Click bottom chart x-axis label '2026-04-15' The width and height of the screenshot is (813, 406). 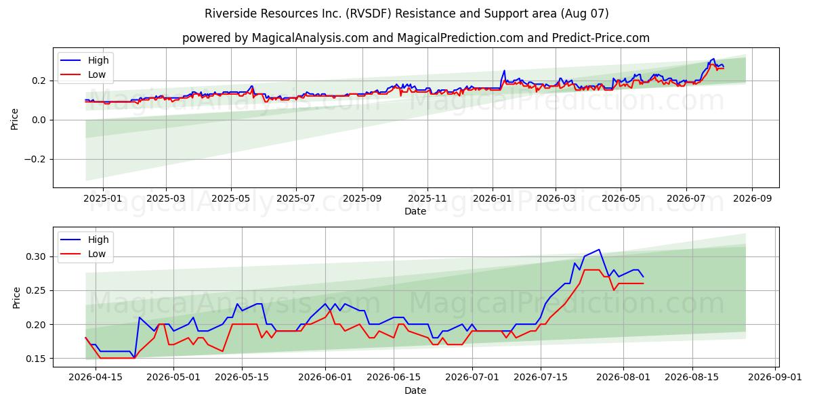(95, 378)
